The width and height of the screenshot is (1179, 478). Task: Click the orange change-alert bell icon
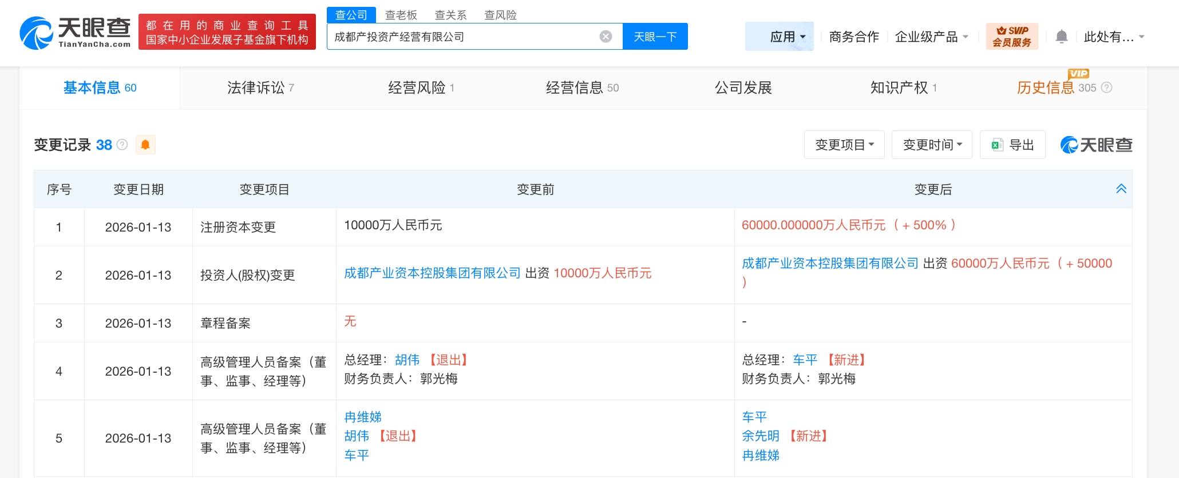pos(145,145)
